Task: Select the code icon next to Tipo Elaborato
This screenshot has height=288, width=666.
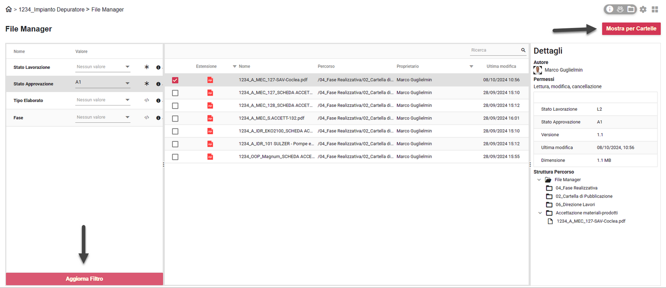Action: pos(147,100)
